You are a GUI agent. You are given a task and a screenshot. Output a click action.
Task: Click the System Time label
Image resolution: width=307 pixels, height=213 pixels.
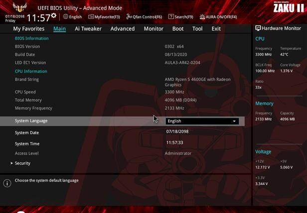coord(27,144)
